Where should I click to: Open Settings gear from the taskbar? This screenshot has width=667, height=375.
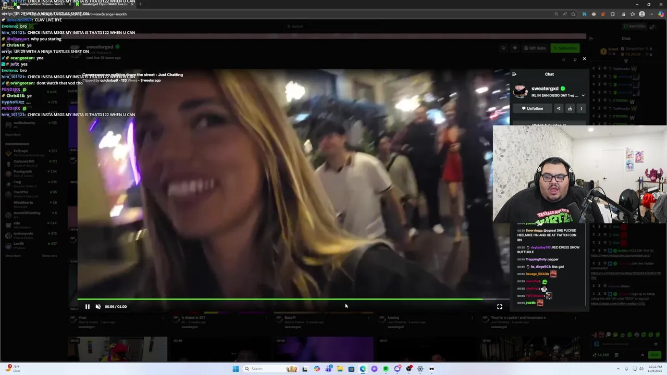pos(420,369)
